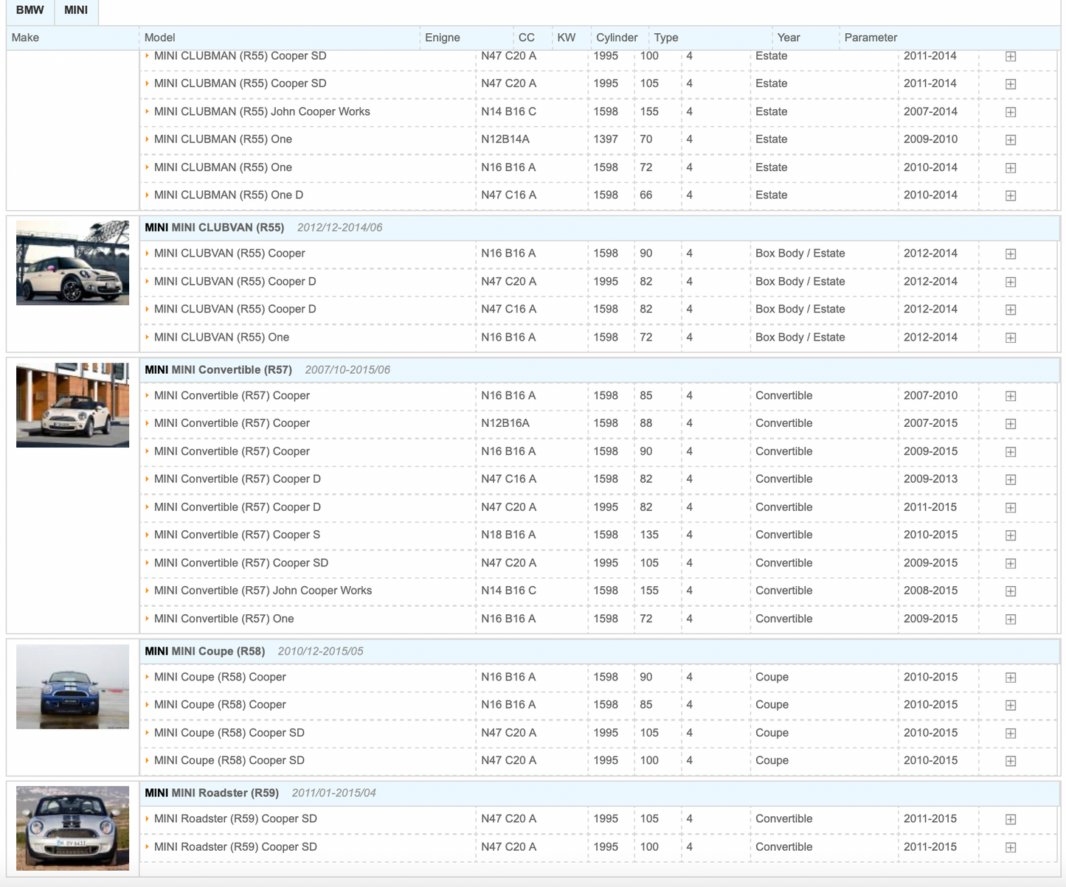Expand parameters for Convertible Cooper N12B16A
Screen dimensions: 1066x887
(x=1011, y=424)
